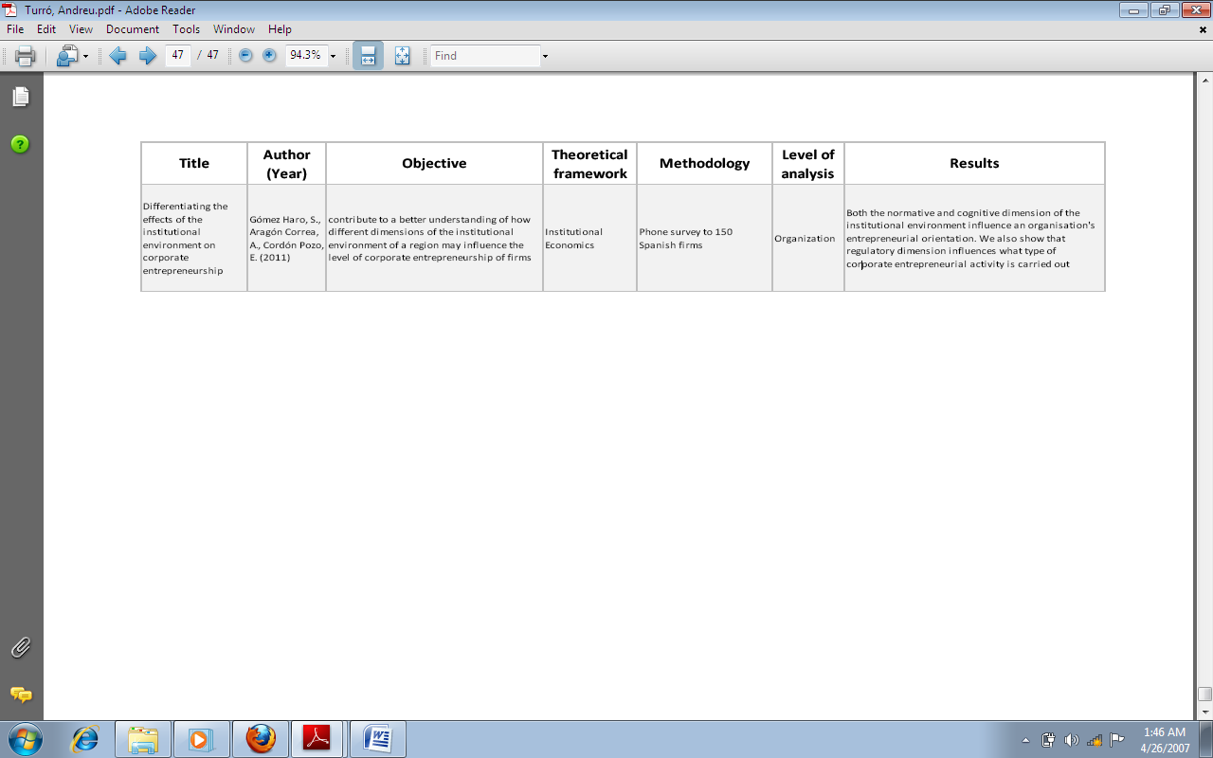Open the help question mark panel

pos(20,144)
